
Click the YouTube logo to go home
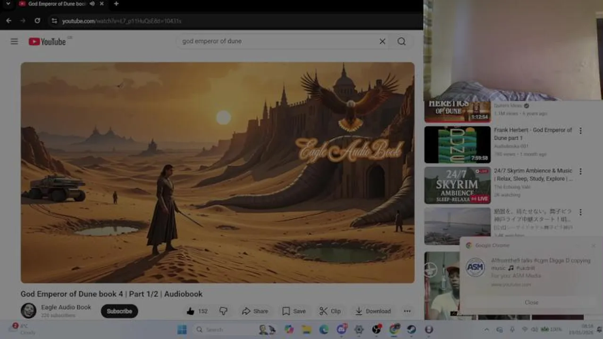pyautogui.click(x=47, y=41)
